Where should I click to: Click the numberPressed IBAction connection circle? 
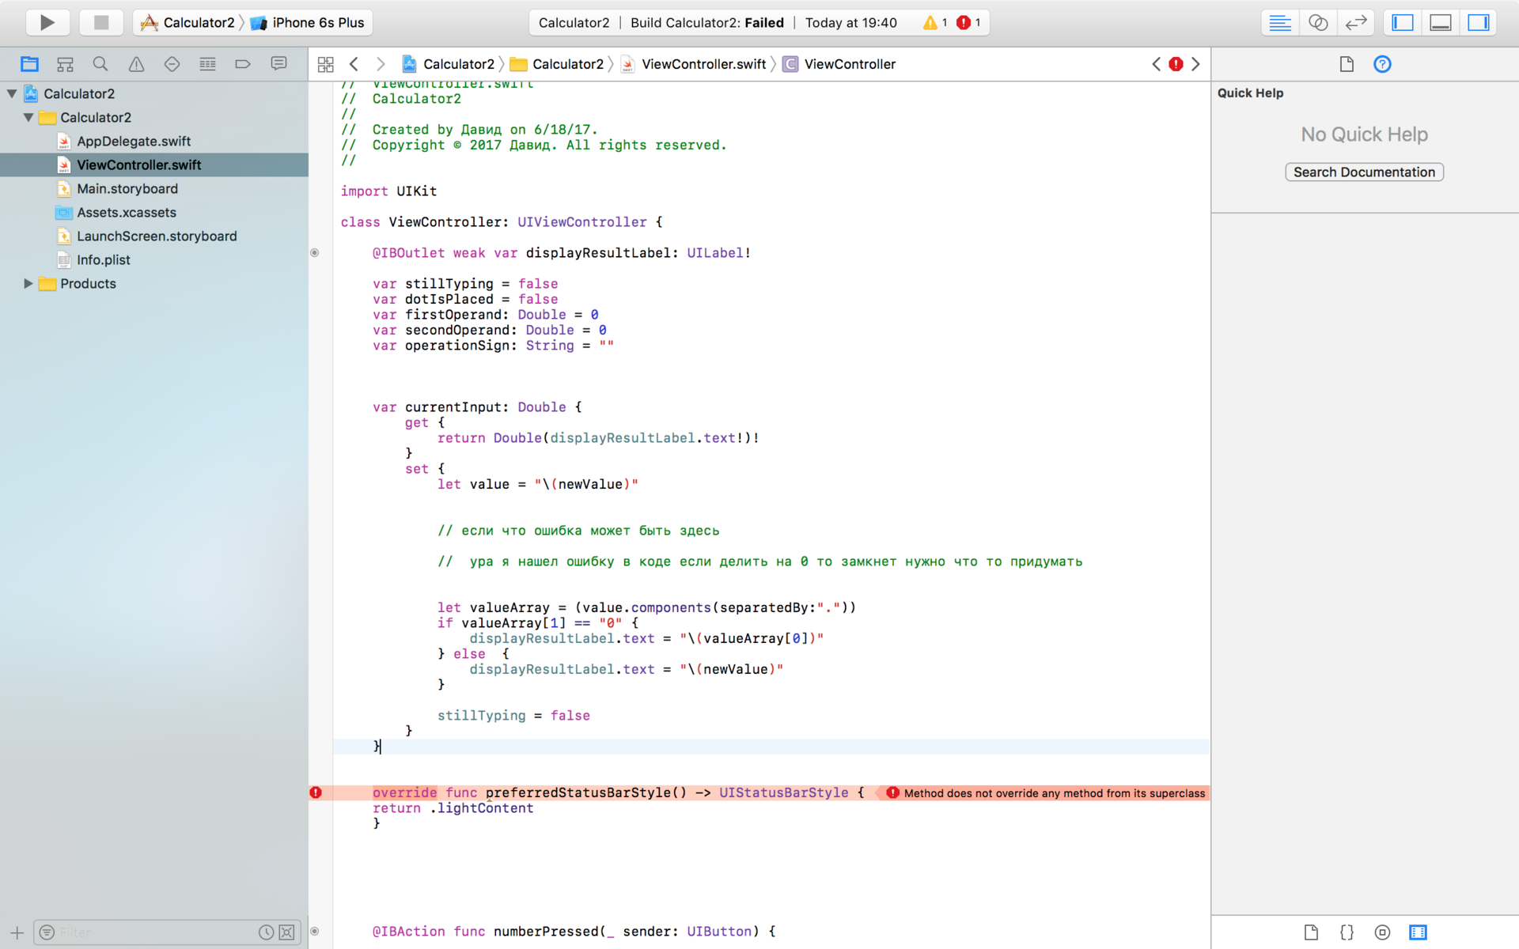point(315,932)
